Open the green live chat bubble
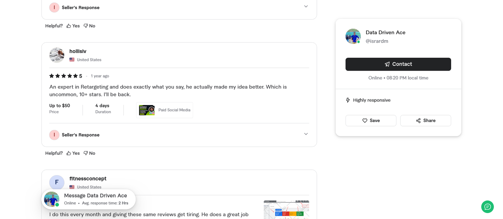The width and height of the screenshot is (503, 219). point(487,207)
